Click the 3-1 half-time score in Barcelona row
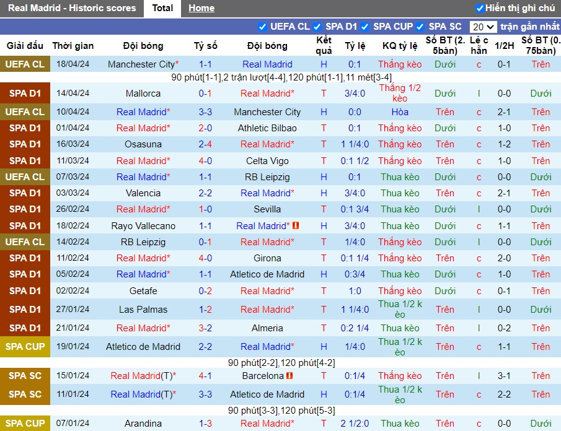This screenshot has width=561, height=431. point(505,376)
